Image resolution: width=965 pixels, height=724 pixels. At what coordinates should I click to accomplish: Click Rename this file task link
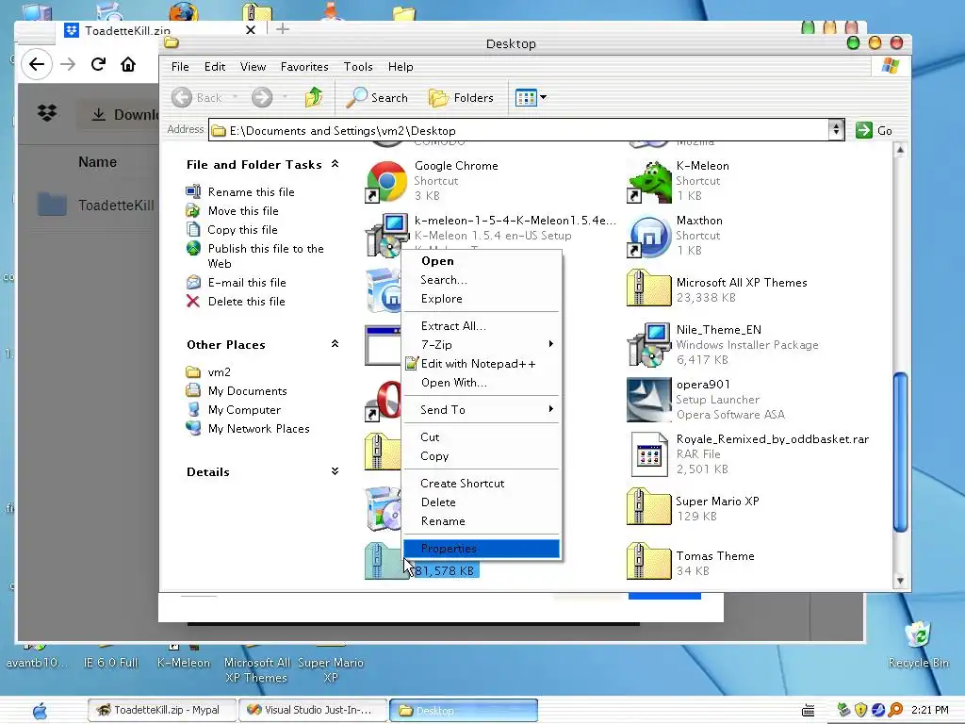point(251,192)
